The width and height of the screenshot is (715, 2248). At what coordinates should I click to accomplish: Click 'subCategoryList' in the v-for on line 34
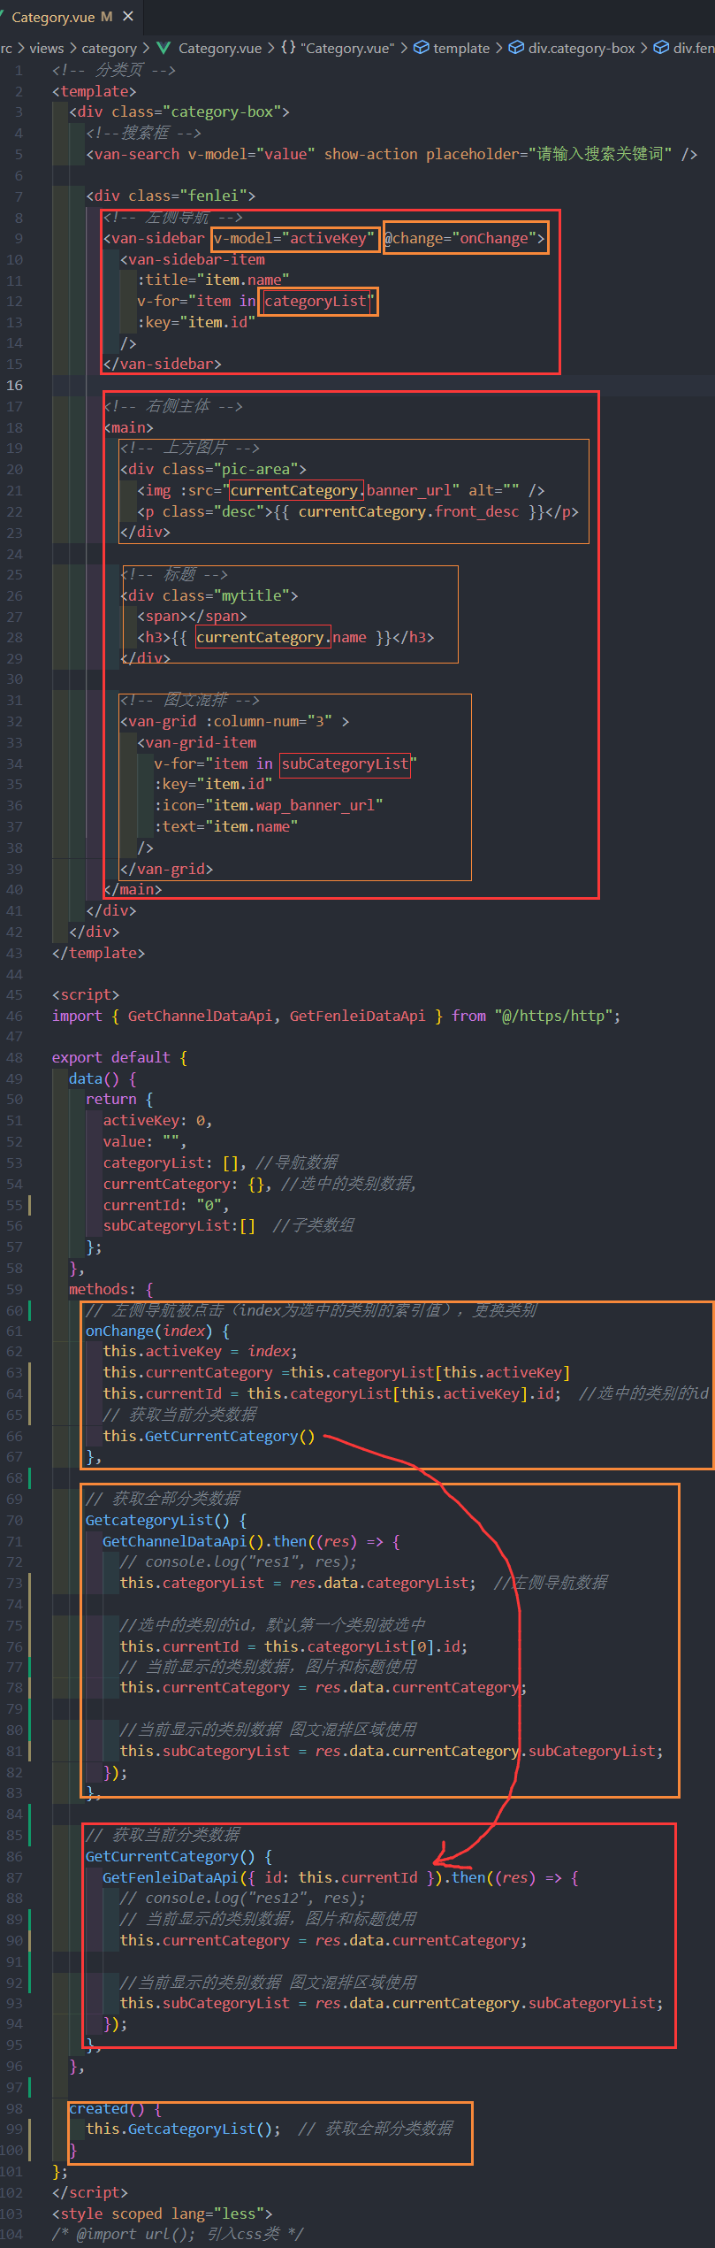point(346,764)
